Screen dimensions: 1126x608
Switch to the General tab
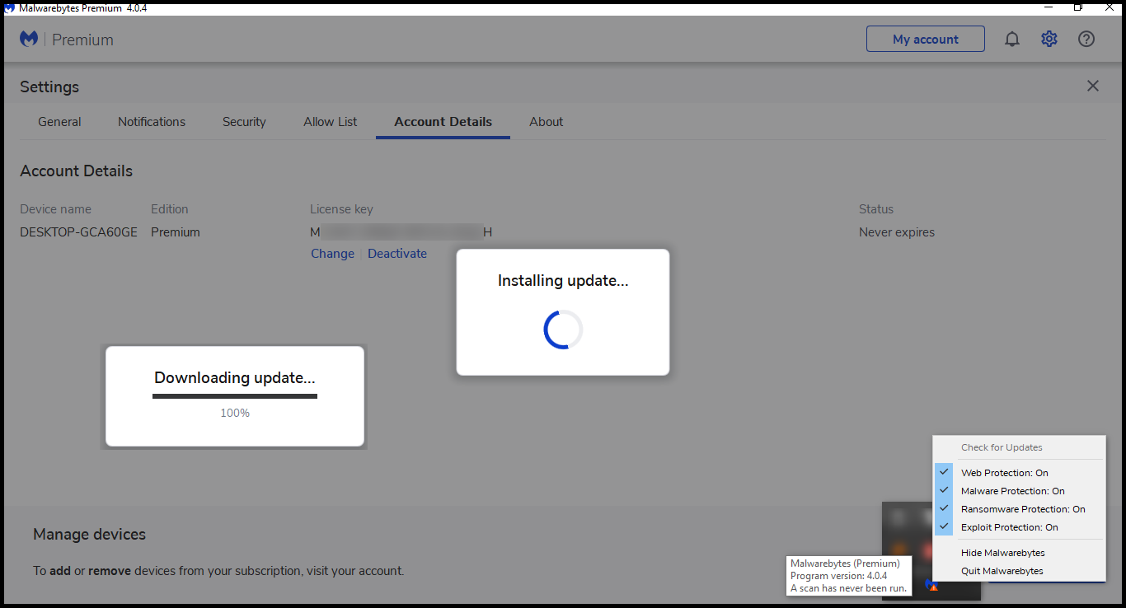pyautogui.click(x=59, y=122)
